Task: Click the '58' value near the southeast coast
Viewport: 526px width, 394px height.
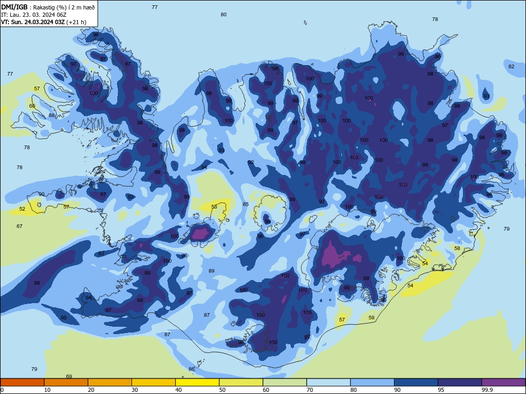Action: click(x=457, y=248)
